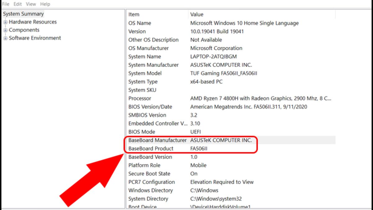Click the Secure Boot value On

194,174
